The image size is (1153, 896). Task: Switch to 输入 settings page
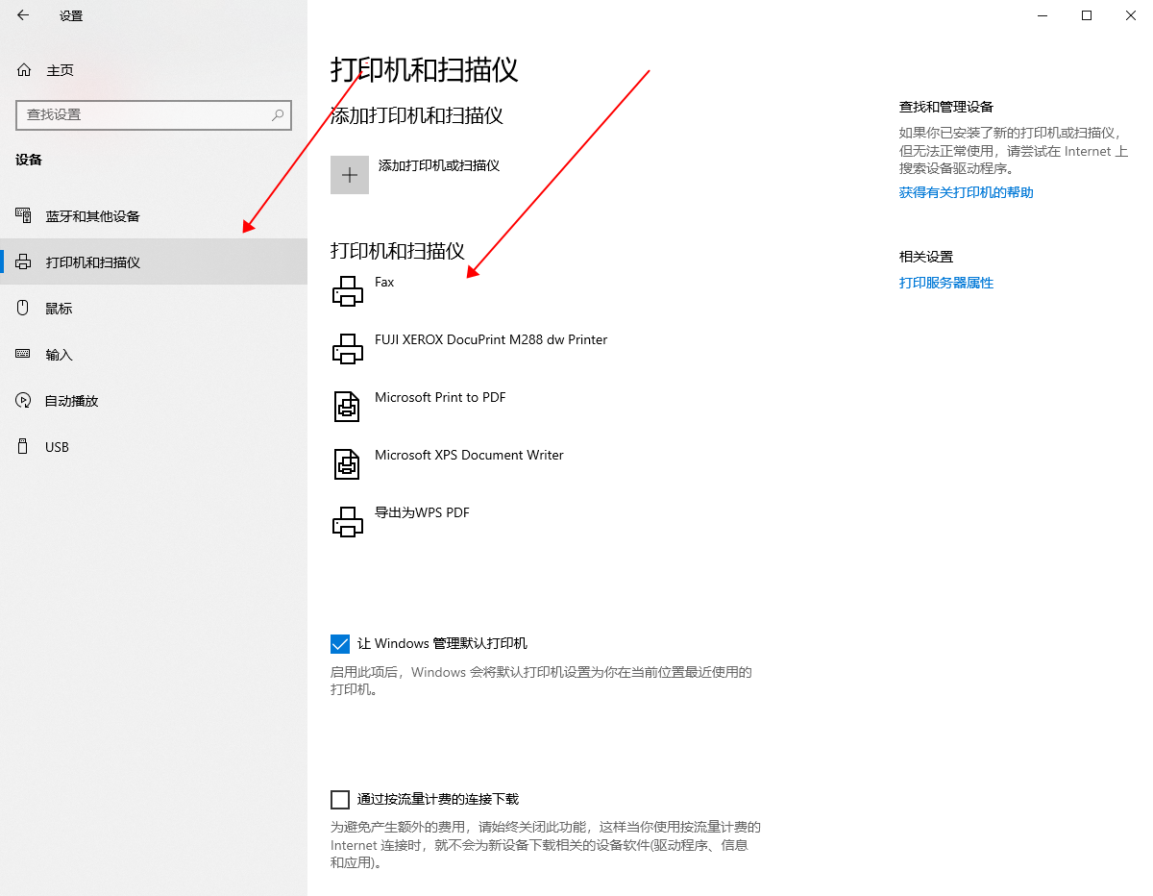[60, 355]
